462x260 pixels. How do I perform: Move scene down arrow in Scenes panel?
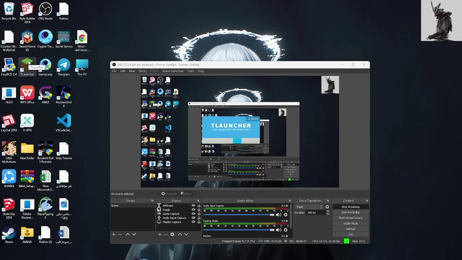click(x=134, y=234)
